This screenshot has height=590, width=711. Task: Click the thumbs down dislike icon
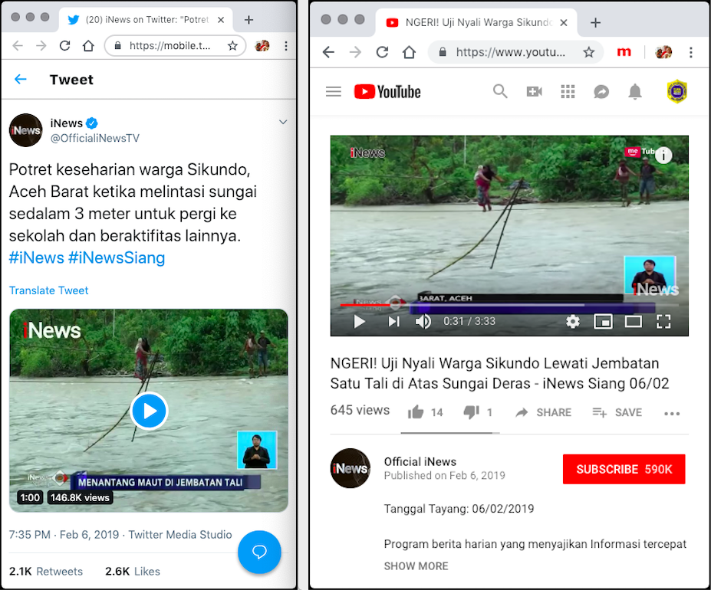[x=471, y=412]
